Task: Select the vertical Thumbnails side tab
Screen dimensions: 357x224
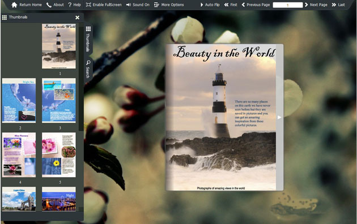Action: [x=88, y=39]
